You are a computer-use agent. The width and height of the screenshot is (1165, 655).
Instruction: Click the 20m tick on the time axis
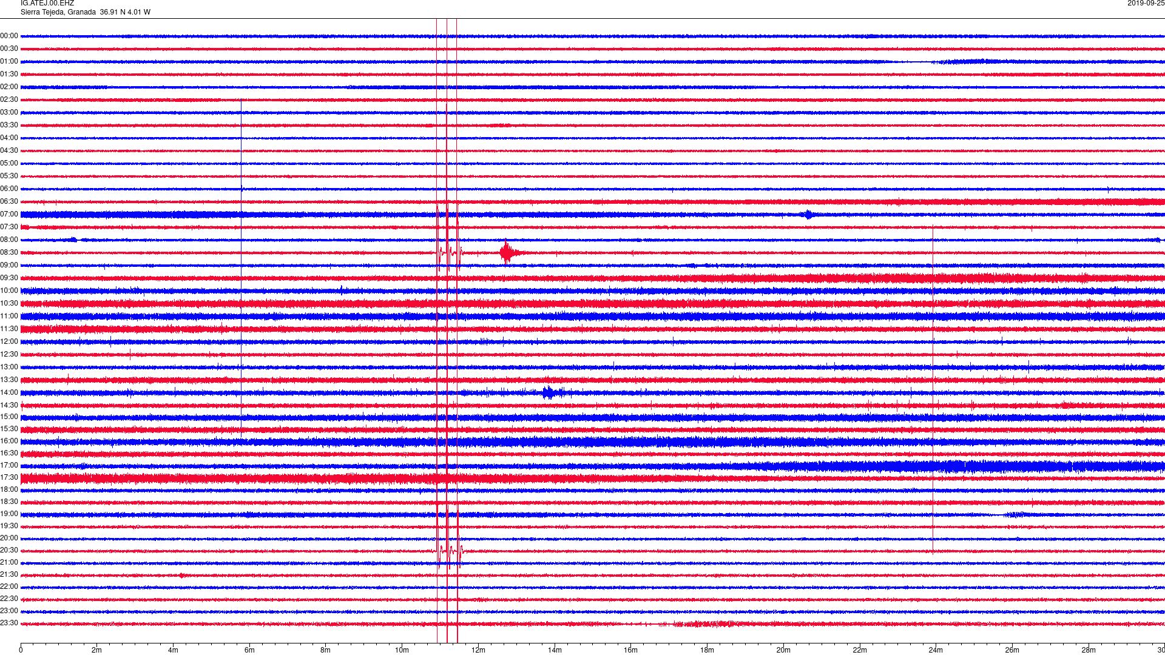(x=783, y=650)
